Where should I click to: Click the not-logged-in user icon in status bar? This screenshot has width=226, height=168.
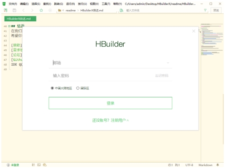click(8, 165)
